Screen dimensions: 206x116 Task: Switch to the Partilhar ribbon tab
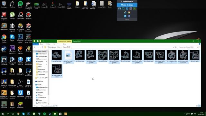[x=48, y=44]
